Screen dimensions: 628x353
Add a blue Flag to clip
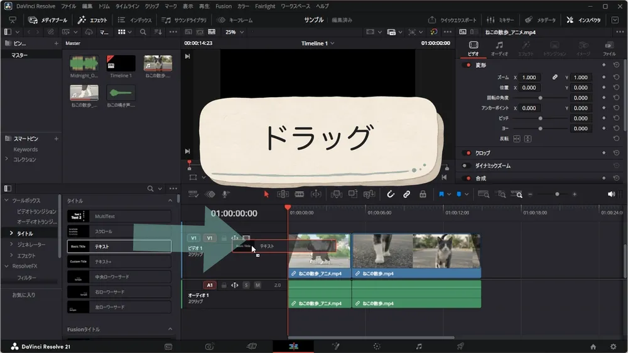(x=441, y=194)
